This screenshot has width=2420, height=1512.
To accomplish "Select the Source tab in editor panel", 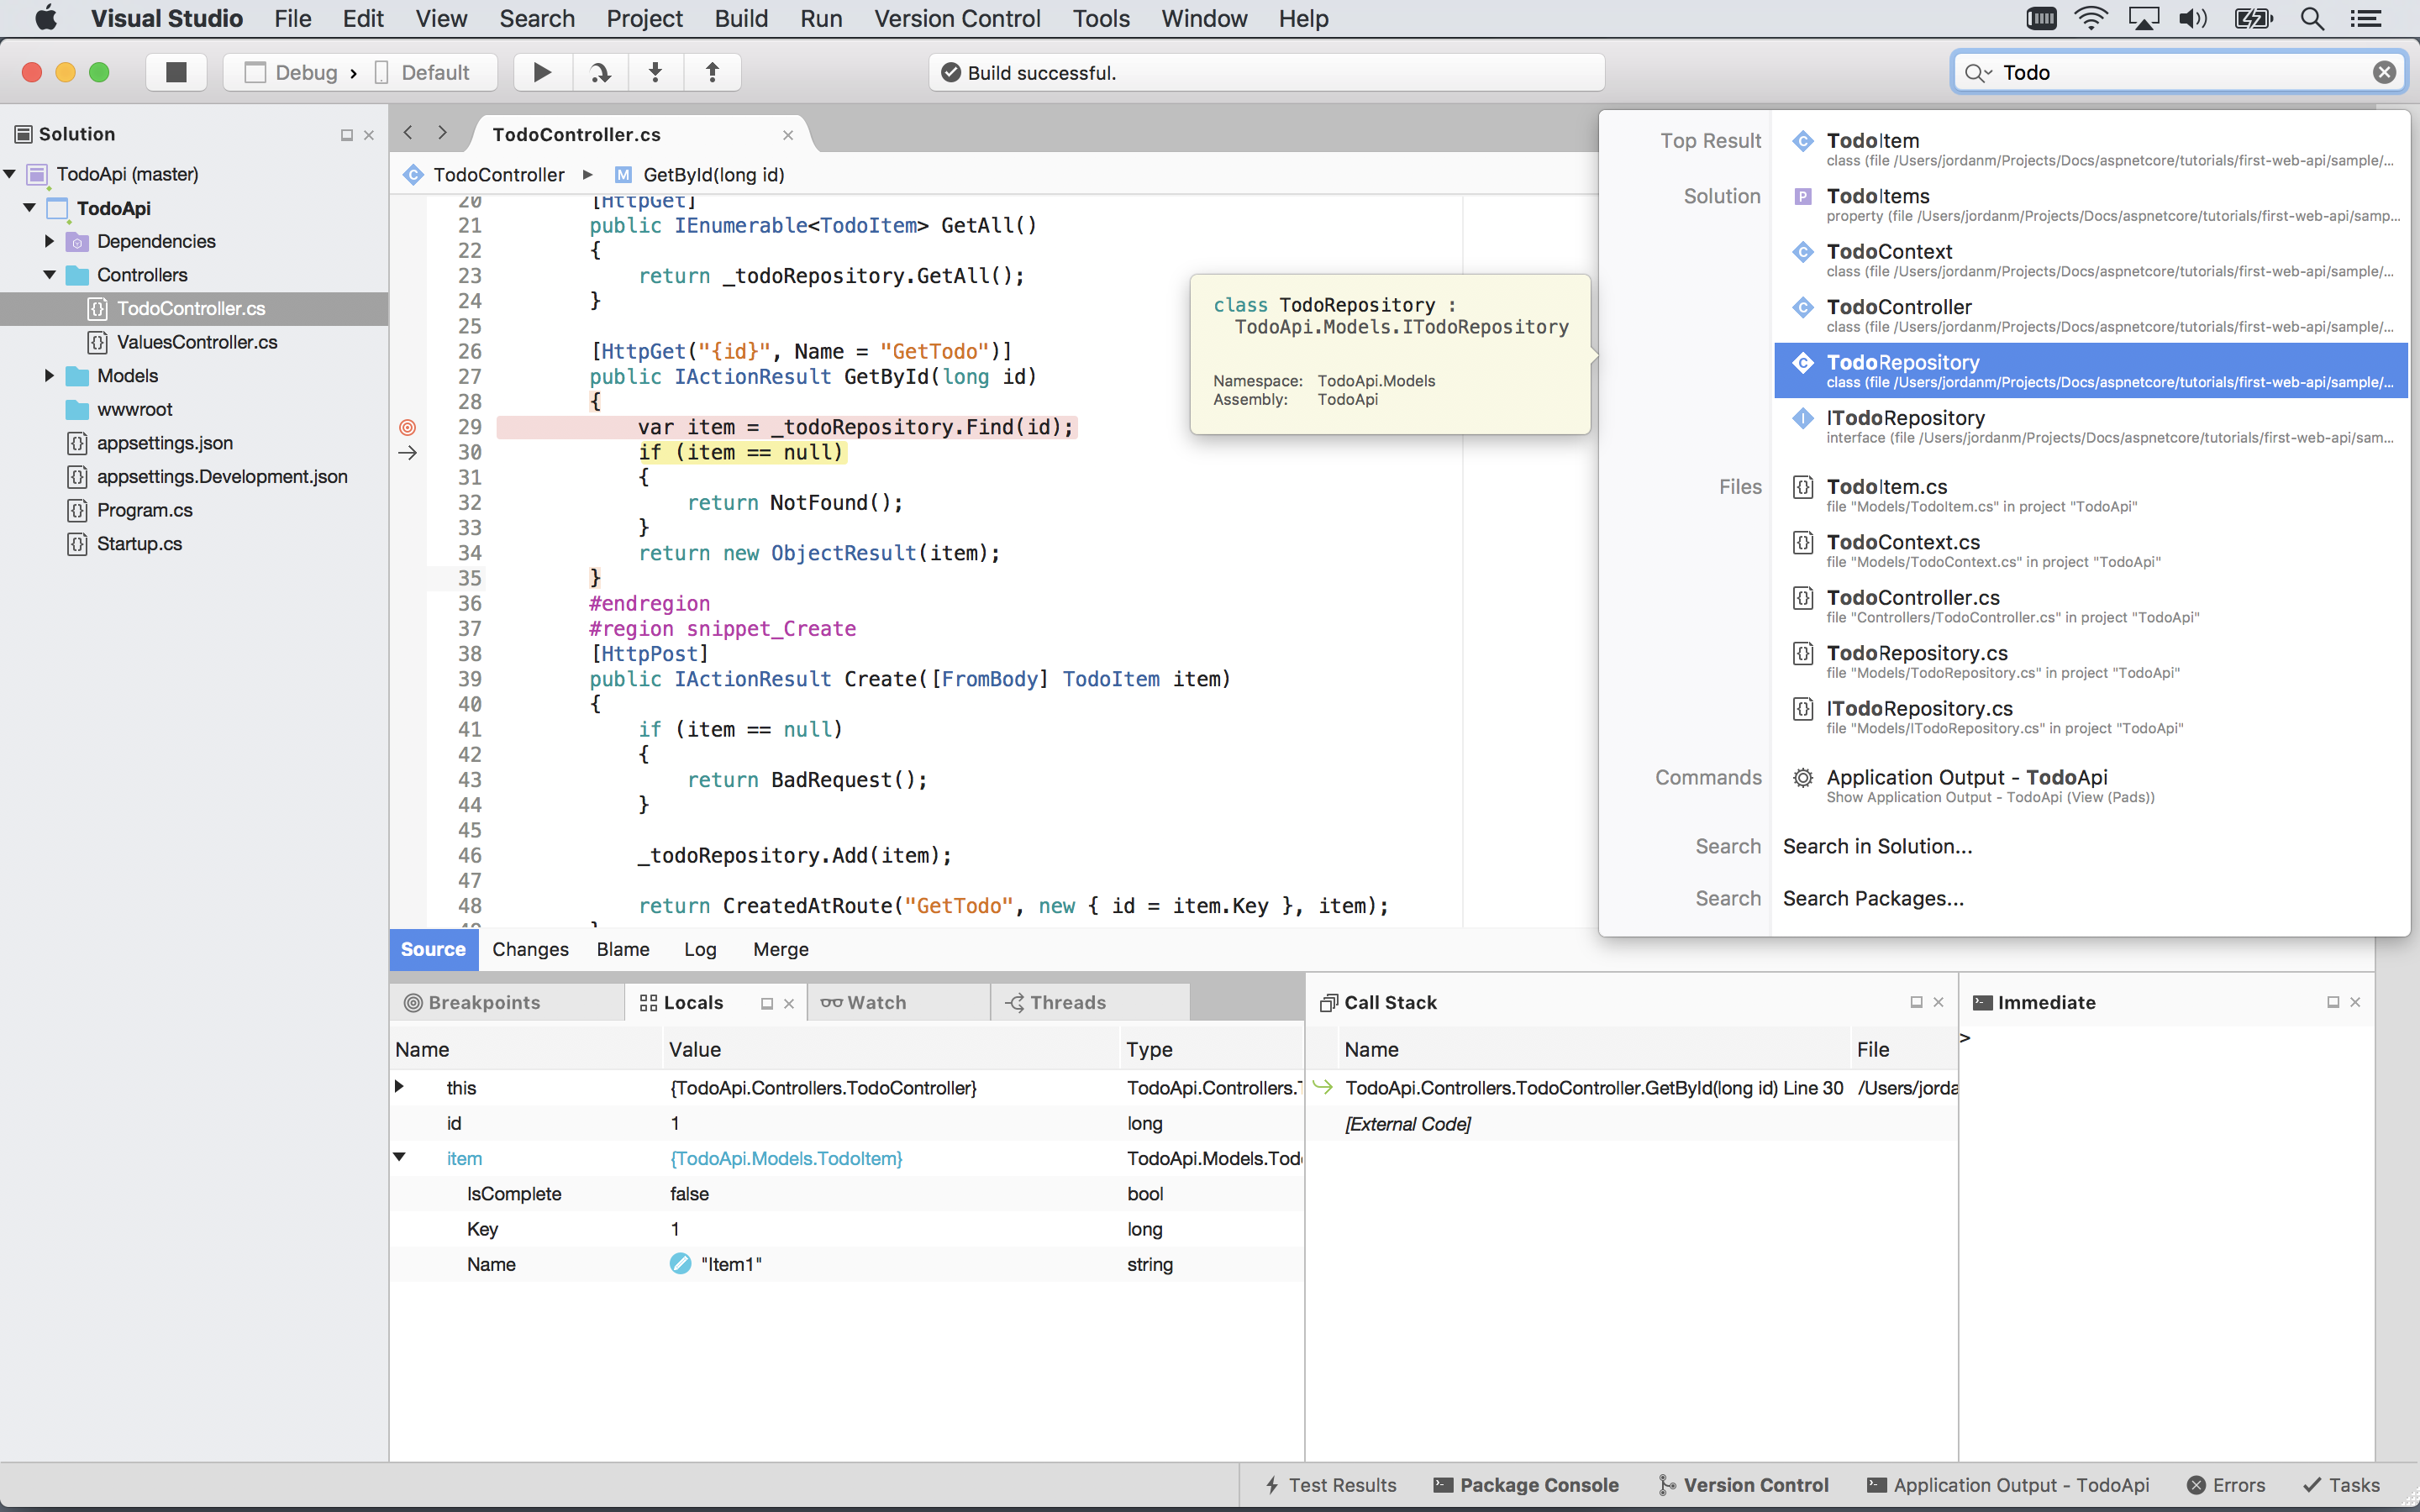I will pyautogui.click(x=432, y=949).
